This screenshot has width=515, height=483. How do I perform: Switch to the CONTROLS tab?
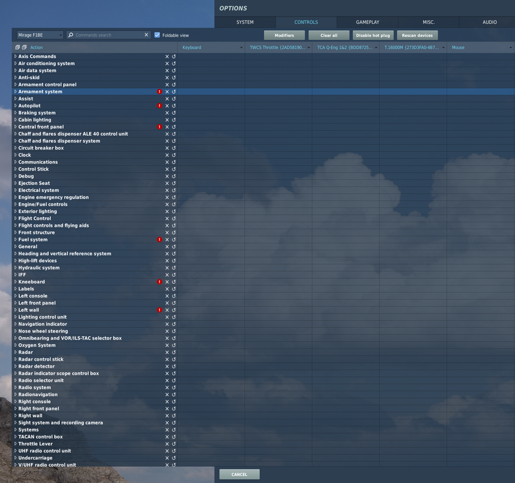coord(306,22)
